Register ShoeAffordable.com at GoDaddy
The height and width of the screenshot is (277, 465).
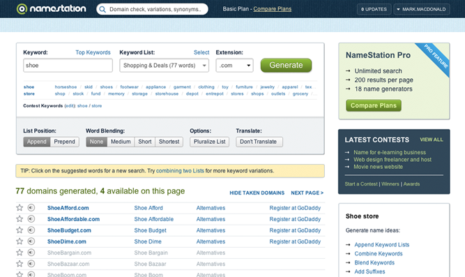(295, 219)
